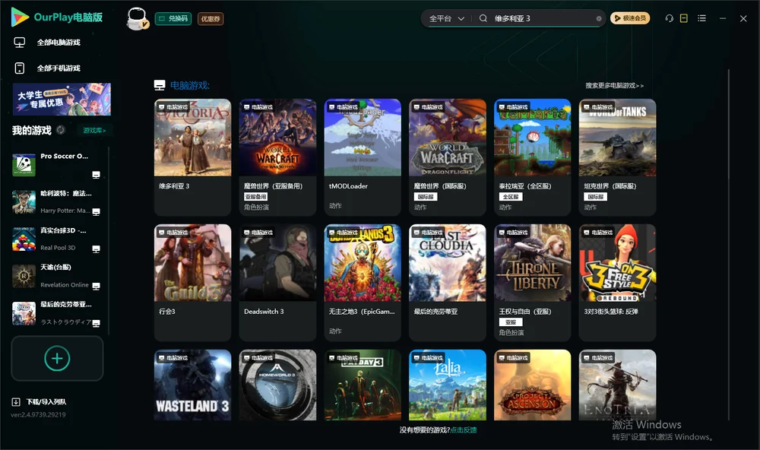Open the 游戏库> link
The width and height of the screenshot is (760, 450).
click(x=94, y=131)
